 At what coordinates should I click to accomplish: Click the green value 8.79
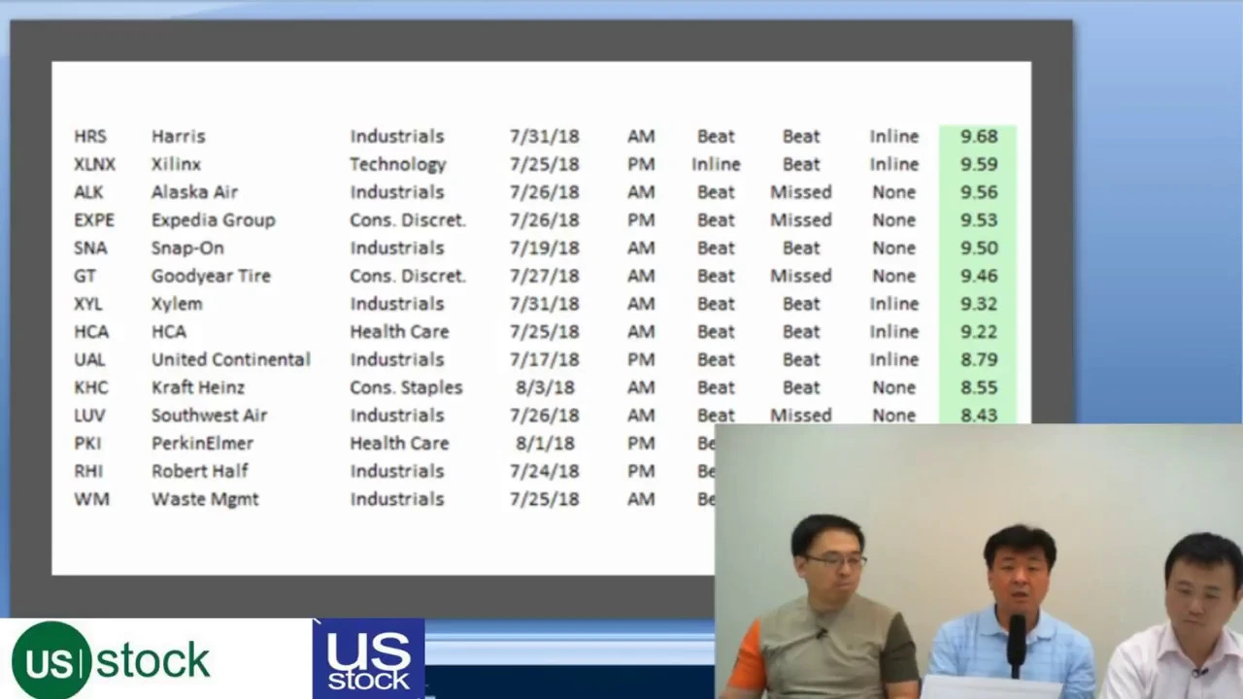tap(979, 360)
